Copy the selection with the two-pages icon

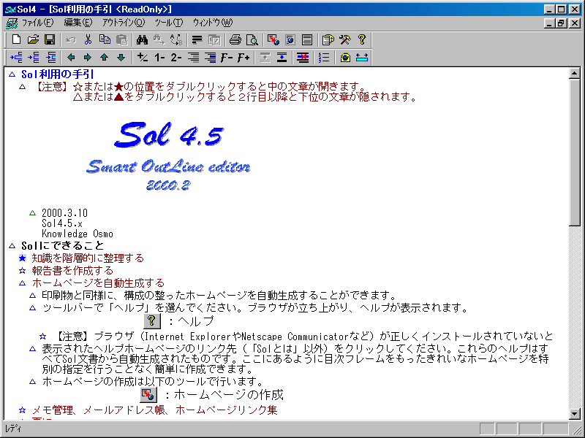(x=105, y=39)
